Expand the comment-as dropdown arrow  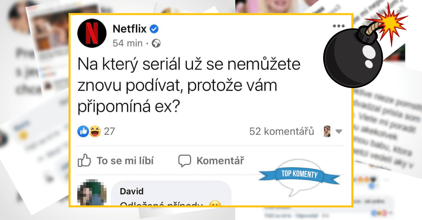pyautogui.click(x=339, y=132)
